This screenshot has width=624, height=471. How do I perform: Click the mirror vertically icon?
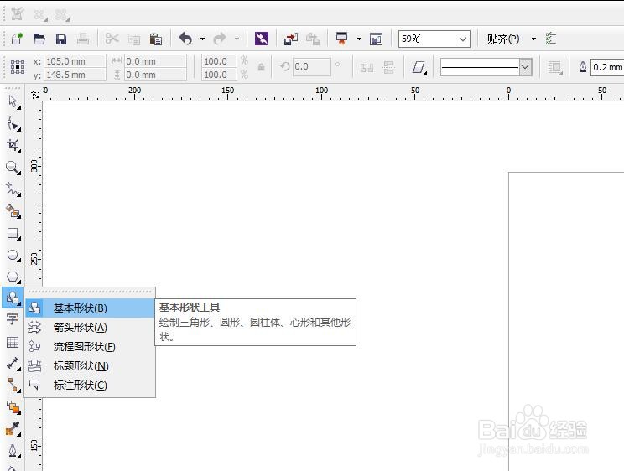coord(388,67)
